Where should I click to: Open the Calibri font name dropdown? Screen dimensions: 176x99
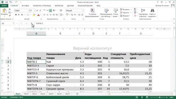(29, 10)
